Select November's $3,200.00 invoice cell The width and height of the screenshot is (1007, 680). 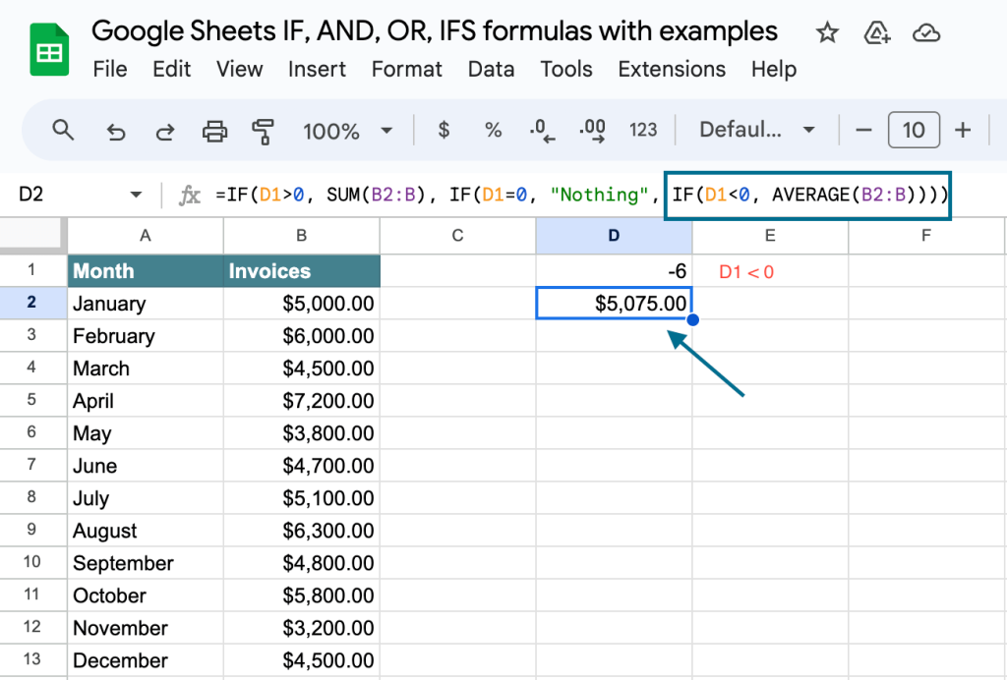tap(301, 627)
